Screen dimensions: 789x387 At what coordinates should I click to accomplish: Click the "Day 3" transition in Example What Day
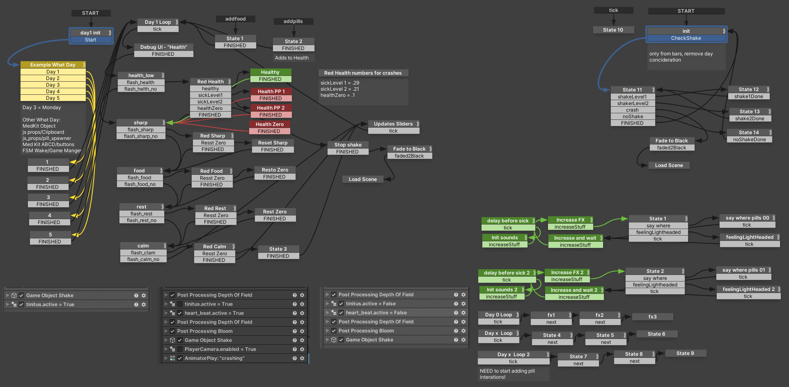(53, 85)
